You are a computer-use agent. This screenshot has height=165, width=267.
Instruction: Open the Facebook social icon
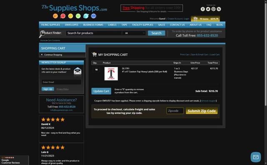pyautogui.click(x=203, y=9)
